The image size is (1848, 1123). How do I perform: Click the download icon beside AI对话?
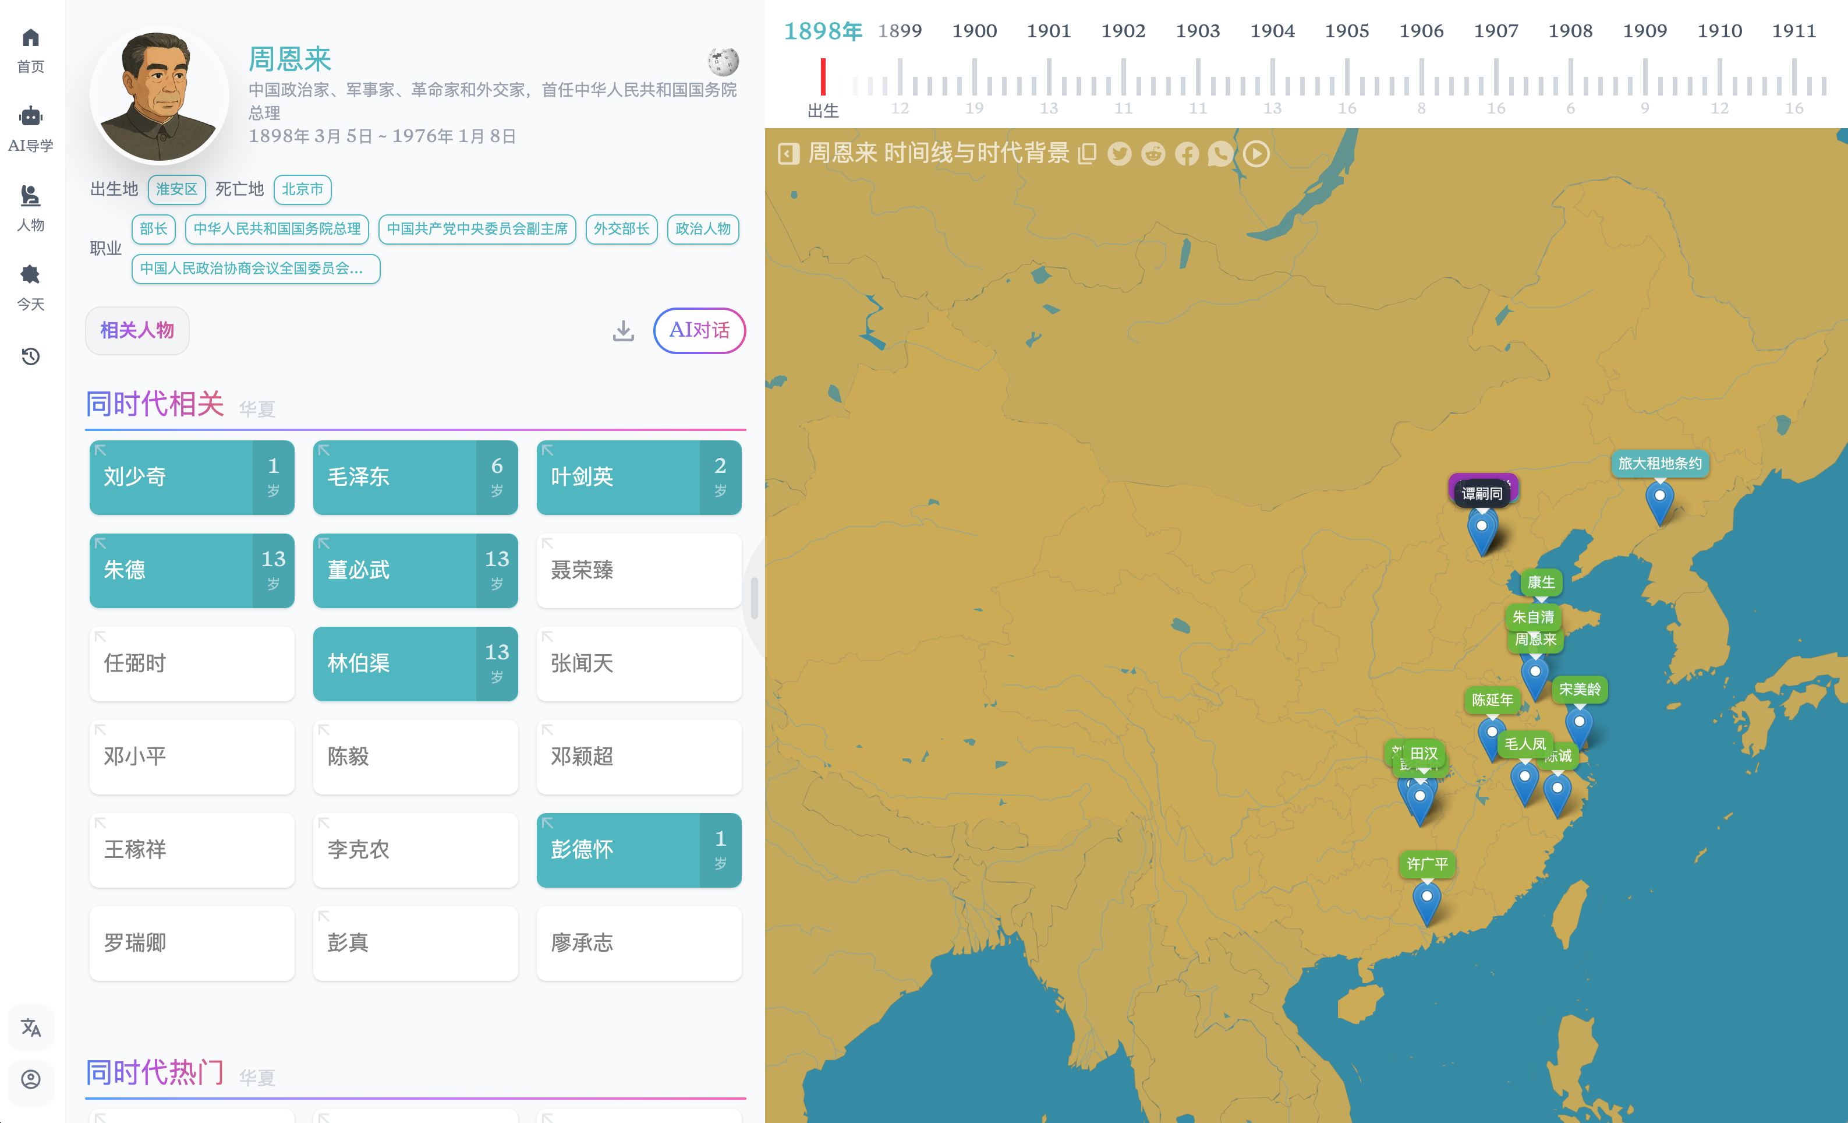[x=623, y=330]
